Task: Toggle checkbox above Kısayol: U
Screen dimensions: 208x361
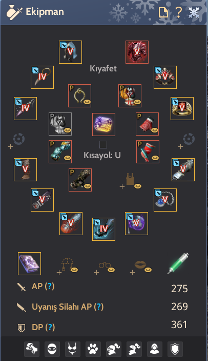Action: tap(103, 145)
